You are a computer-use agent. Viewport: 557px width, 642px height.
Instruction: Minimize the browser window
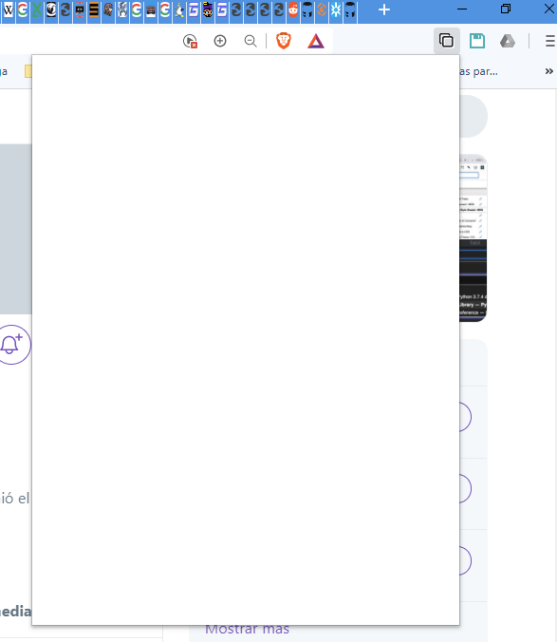(462, 9)
